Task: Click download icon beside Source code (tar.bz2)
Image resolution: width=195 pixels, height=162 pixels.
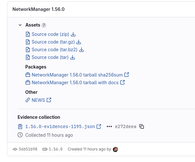Action: (x=82, y=50)
